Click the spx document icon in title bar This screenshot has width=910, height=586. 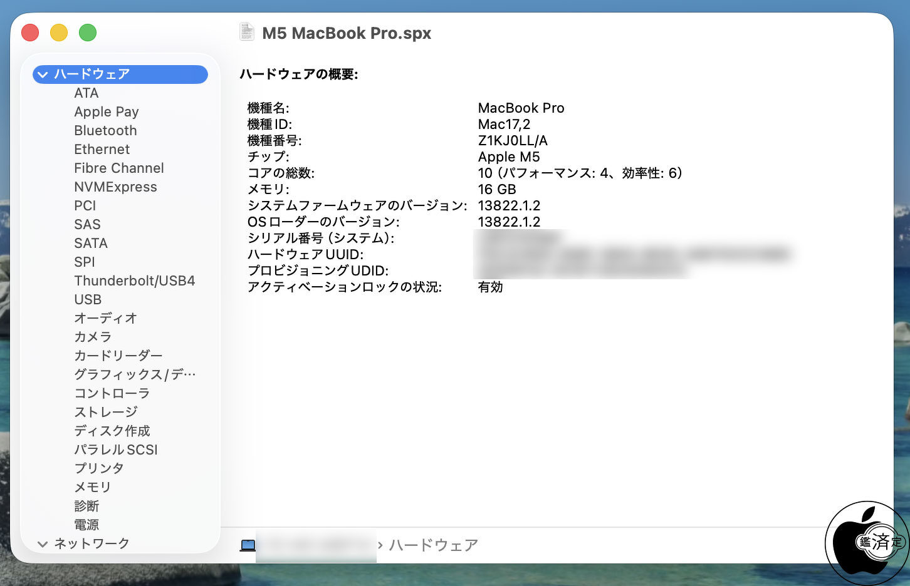click(x=247, y=33)
